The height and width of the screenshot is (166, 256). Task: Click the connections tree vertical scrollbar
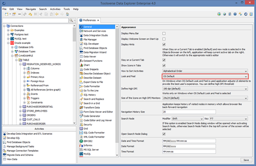pos(74,34)
